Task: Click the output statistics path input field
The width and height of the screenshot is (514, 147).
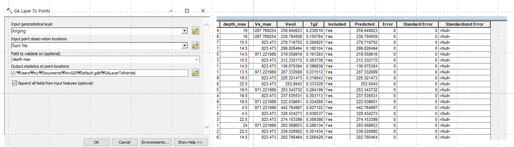Action: coord(100,73)
